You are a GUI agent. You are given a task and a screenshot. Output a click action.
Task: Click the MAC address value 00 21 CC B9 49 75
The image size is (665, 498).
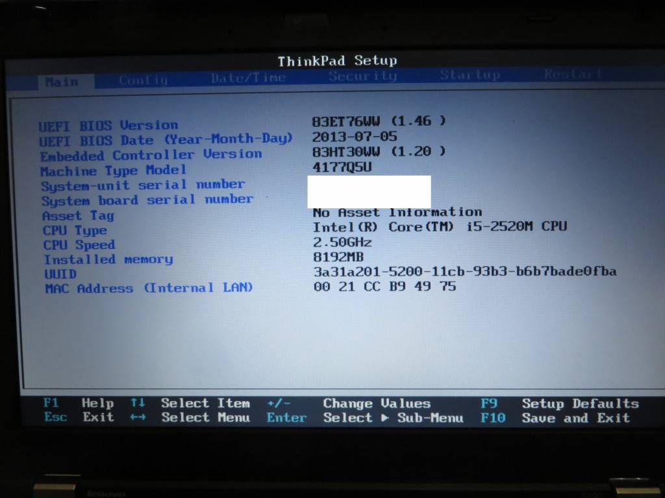(384, 287)
